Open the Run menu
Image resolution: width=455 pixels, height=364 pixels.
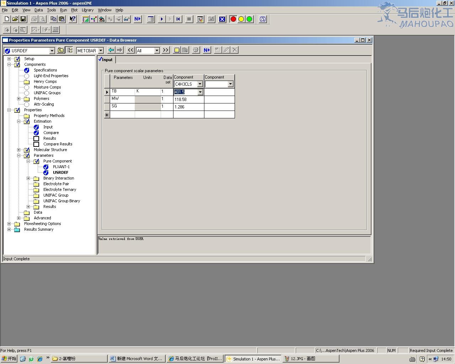[64, 10]
